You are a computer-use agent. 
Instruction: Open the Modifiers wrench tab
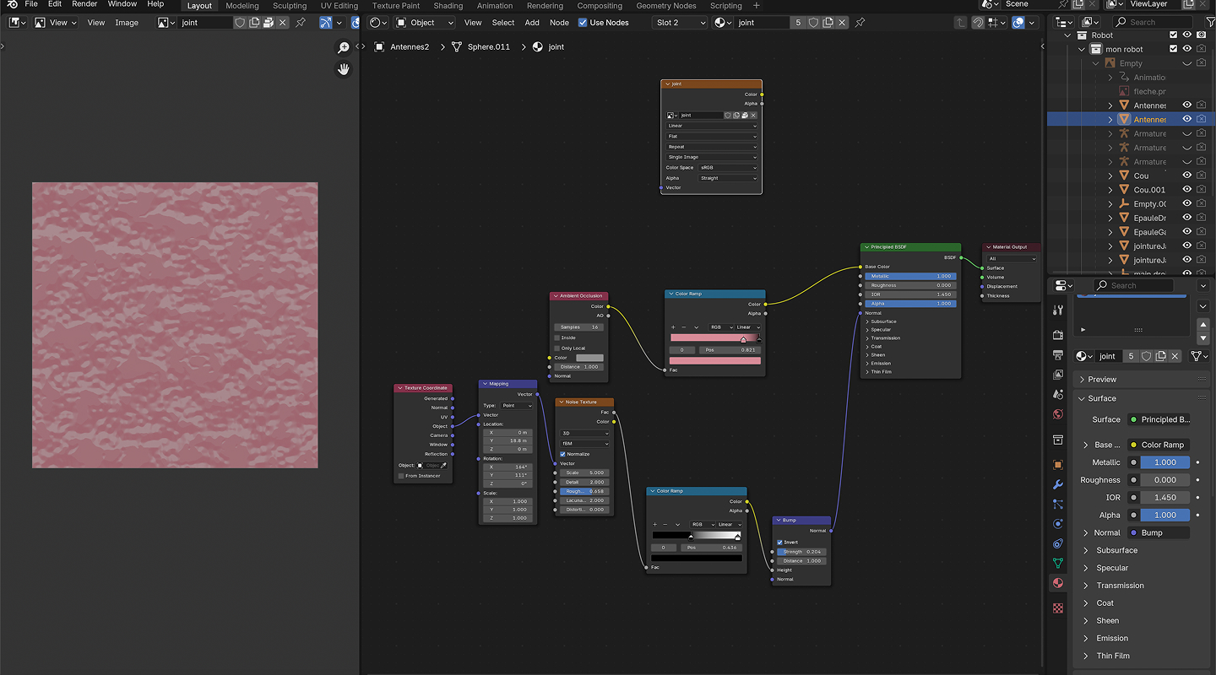click(1058, 484)
